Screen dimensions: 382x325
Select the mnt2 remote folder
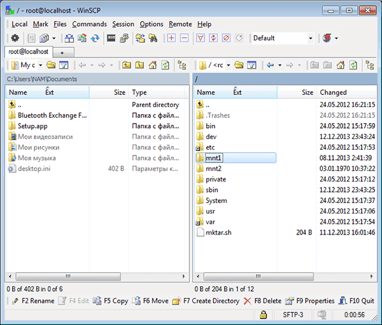[x=213, y=169]
